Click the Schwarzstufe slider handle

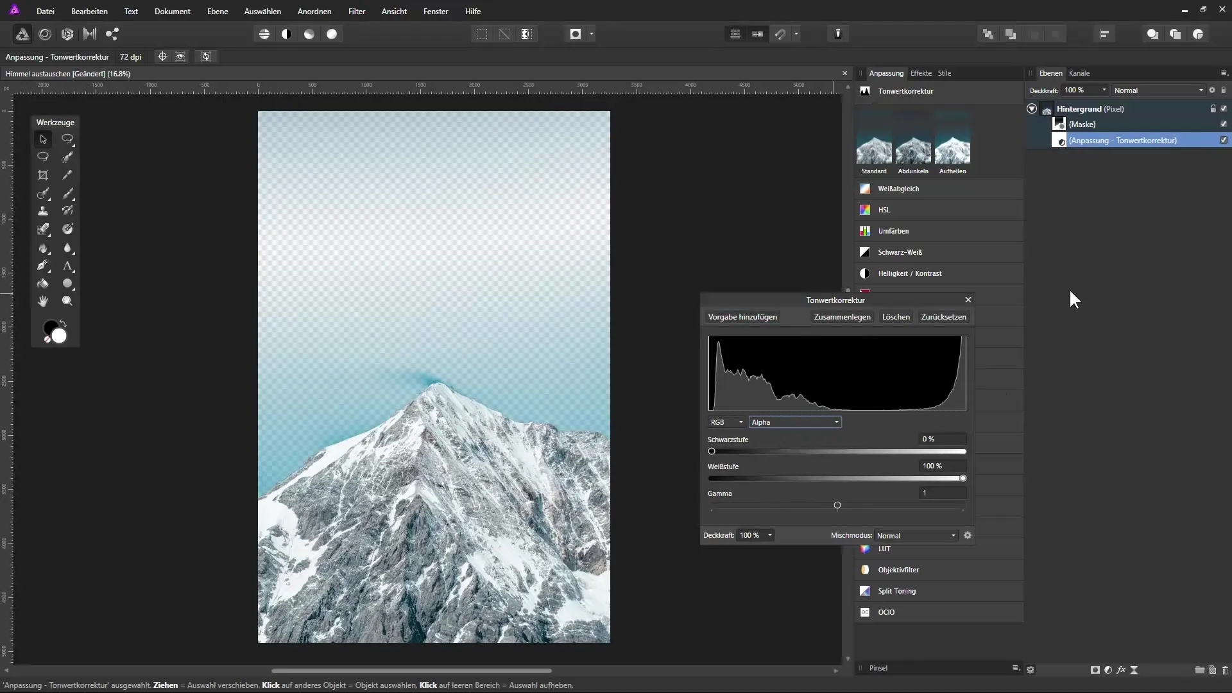click(x=712, y=451)
